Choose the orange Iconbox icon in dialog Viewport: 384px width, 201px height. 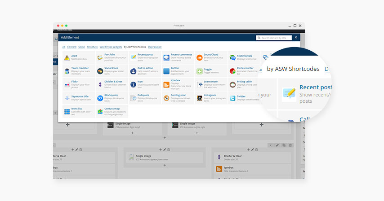(x=166, y=84)
